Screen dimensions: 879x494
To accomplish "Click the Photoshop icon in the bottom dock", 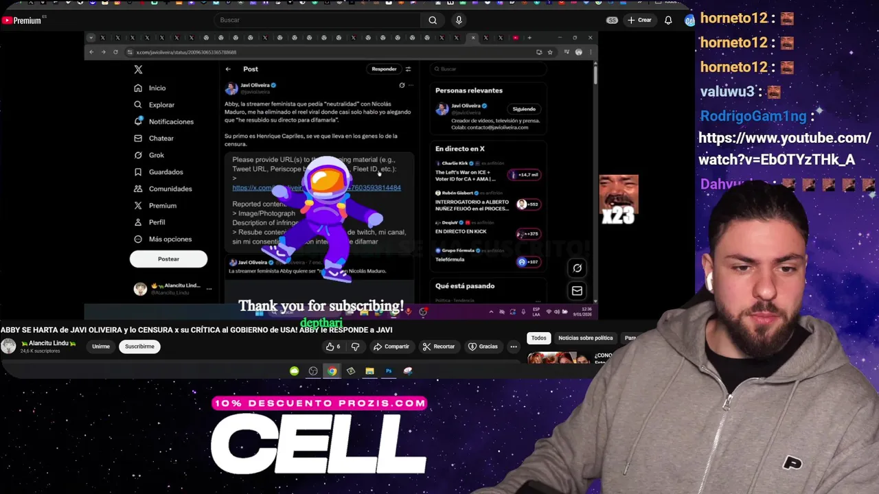I will pos(388,371).
